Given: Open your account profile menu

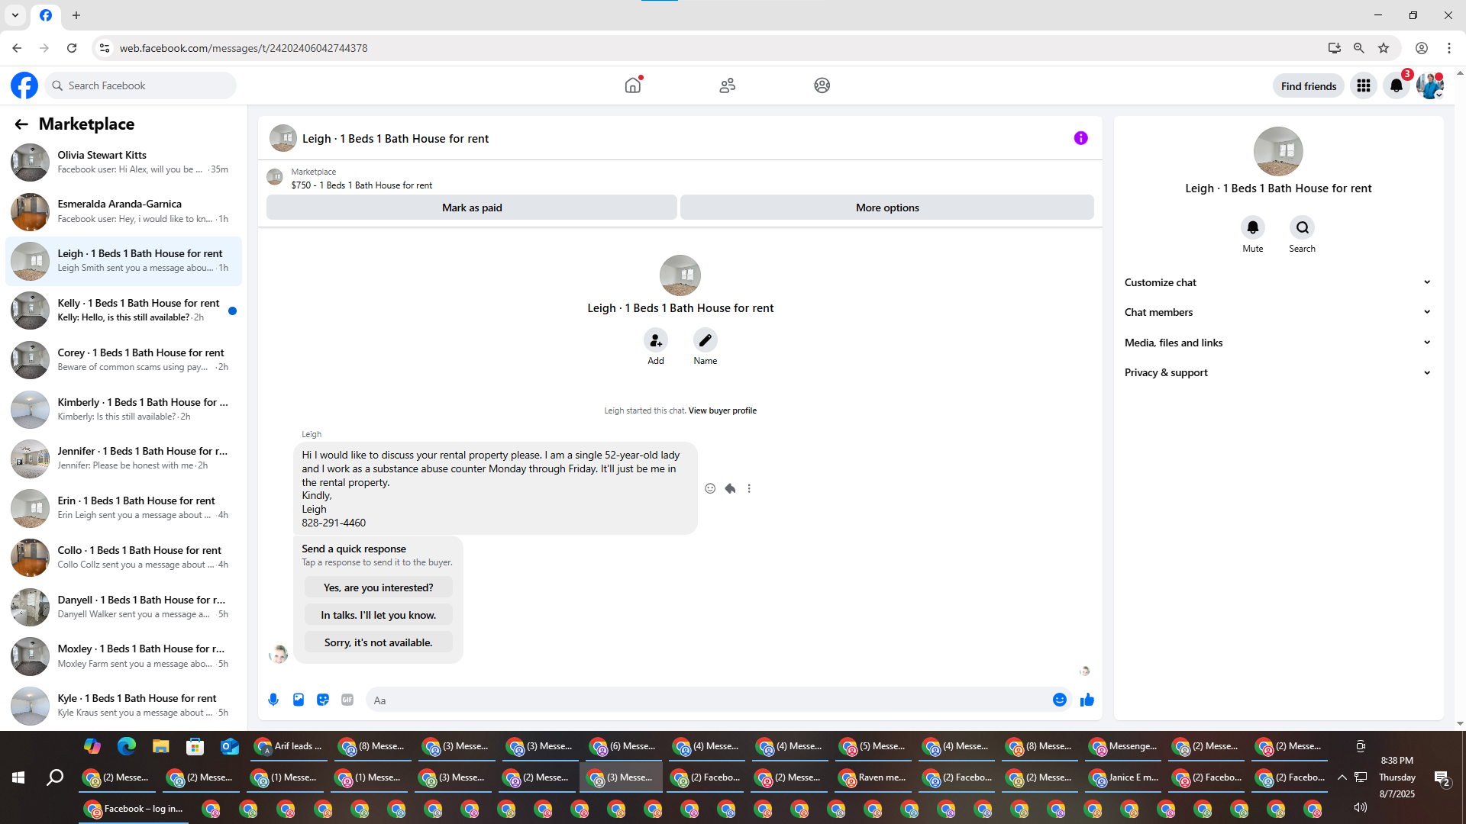Looking at the screenshot, I should coord(1430,85).
